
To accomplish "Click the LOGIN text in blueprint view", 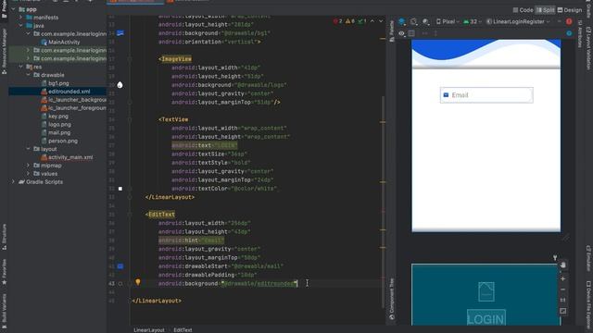I will pos(486,318).
